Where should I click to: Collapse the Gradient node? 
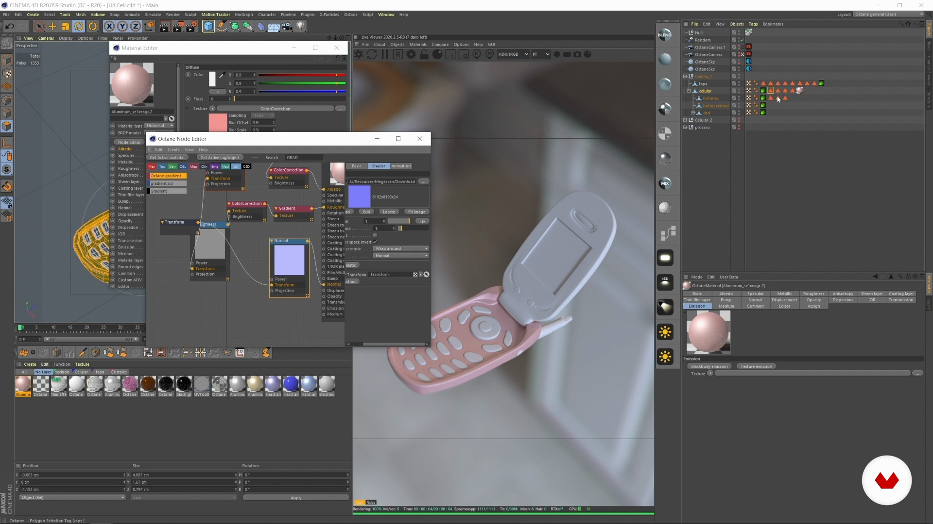(x=276, y=208)
